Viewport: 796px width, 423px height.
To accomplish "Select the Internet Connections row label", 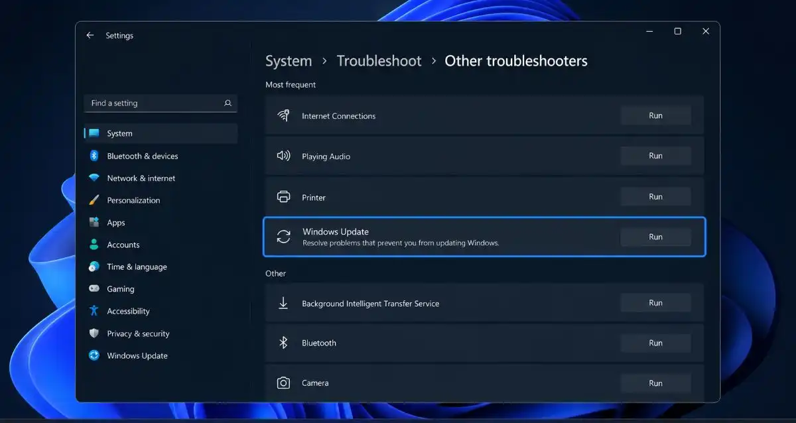I will [338, 116].
